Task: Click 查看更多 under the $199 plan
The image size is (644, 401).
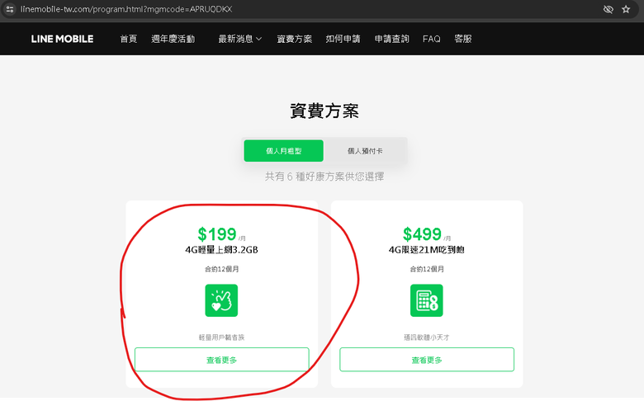Action: [x=222, y=360]
